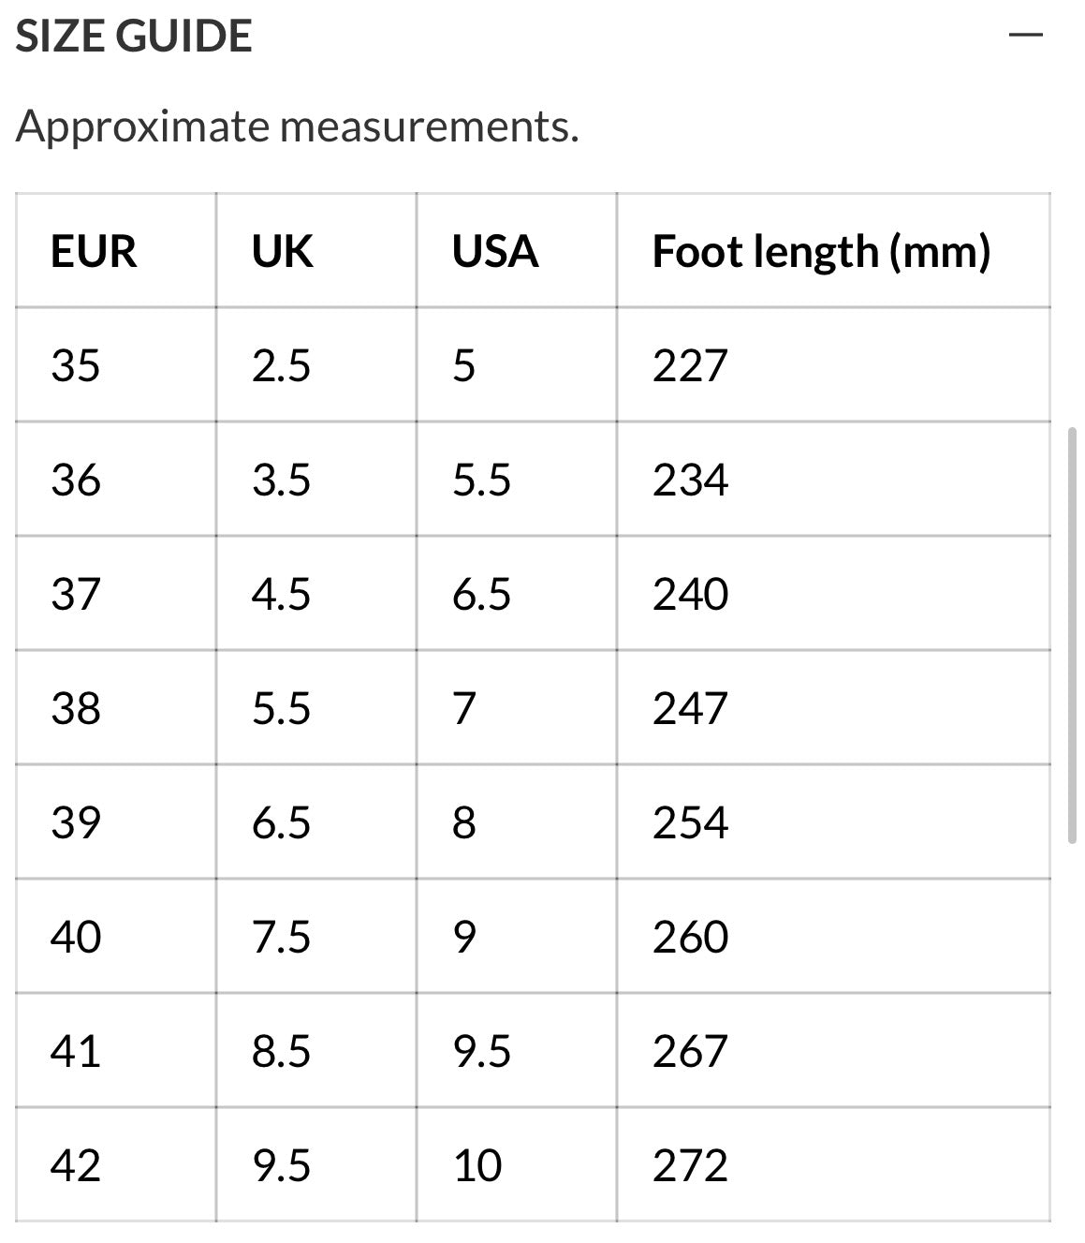The width and height of the screenshot is (1085, 1243).
Task: Click UK size 7.5 cell
Action: tap(281, 937)
